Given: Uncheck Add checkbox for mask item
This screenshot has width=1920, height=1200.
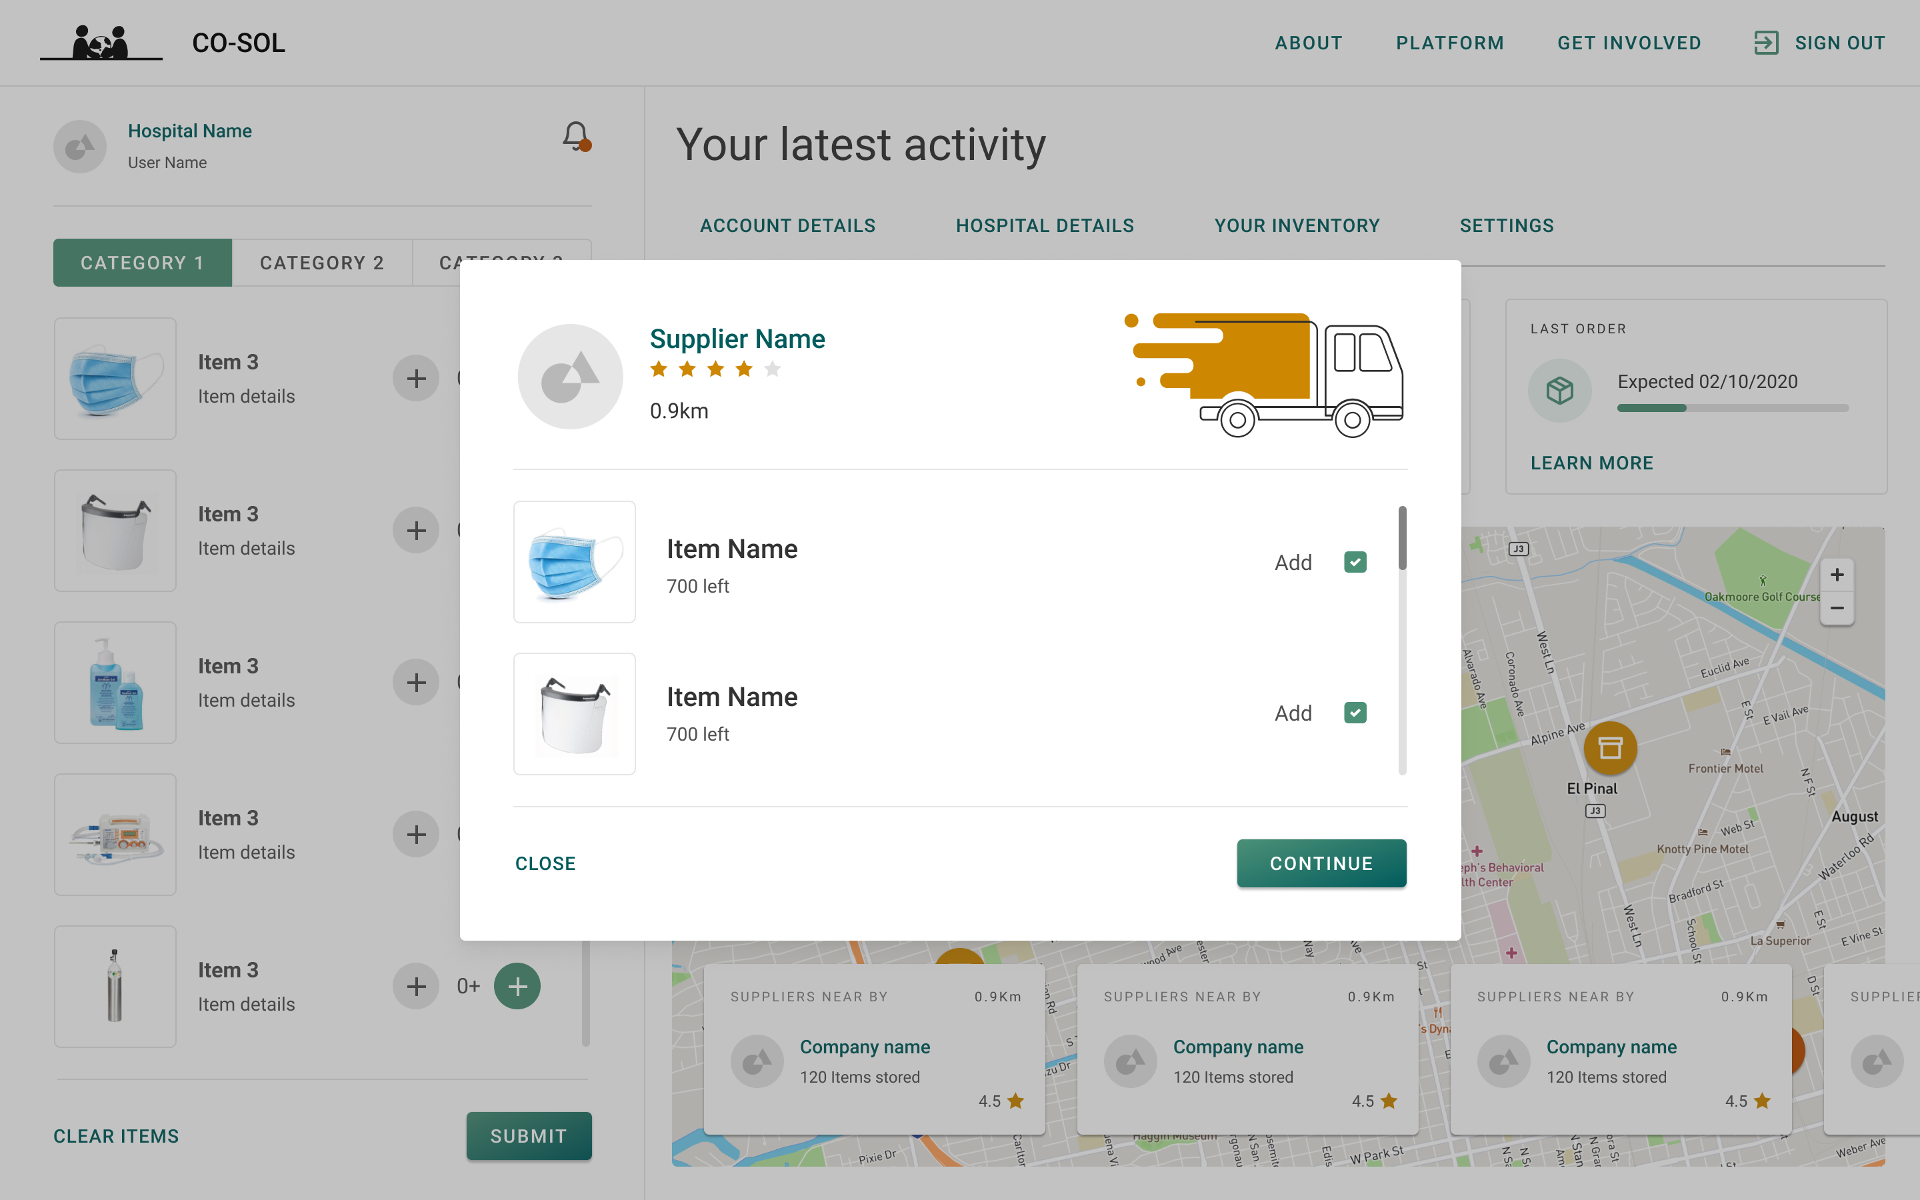Looking at the screenshot, I should (1355, 562).
